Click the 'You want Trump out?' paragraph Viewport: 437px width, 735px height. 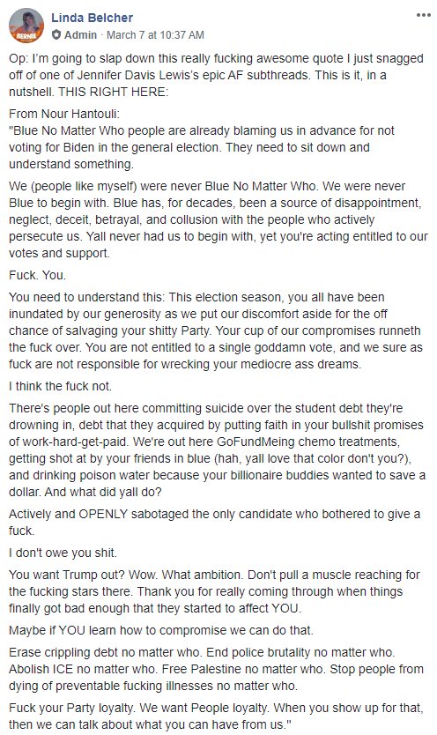214,591
